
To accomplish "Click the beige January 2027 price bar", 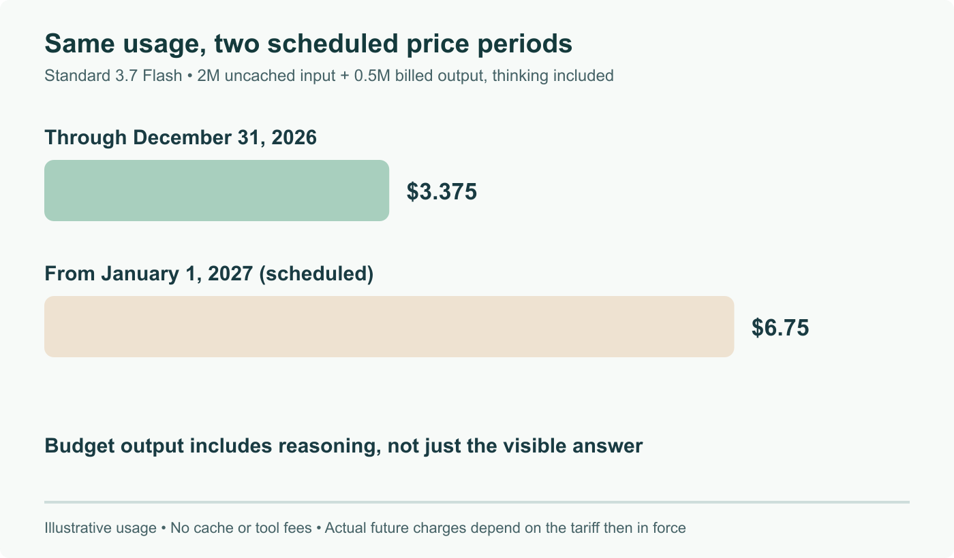I will pyautogui.click(x=389, y=327).
